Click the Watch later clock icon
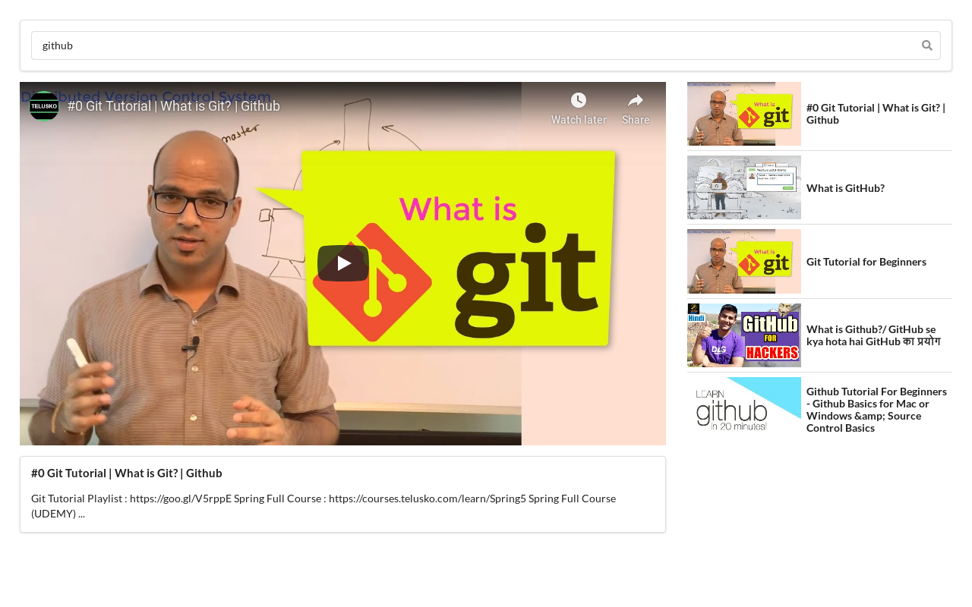The image size is (972, 607). pyautogui.click(x=579, y=100)
